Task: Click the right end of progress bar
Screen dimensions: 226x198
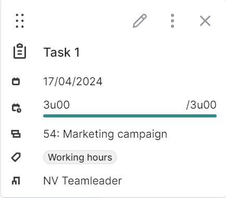Action: (215, 116)
